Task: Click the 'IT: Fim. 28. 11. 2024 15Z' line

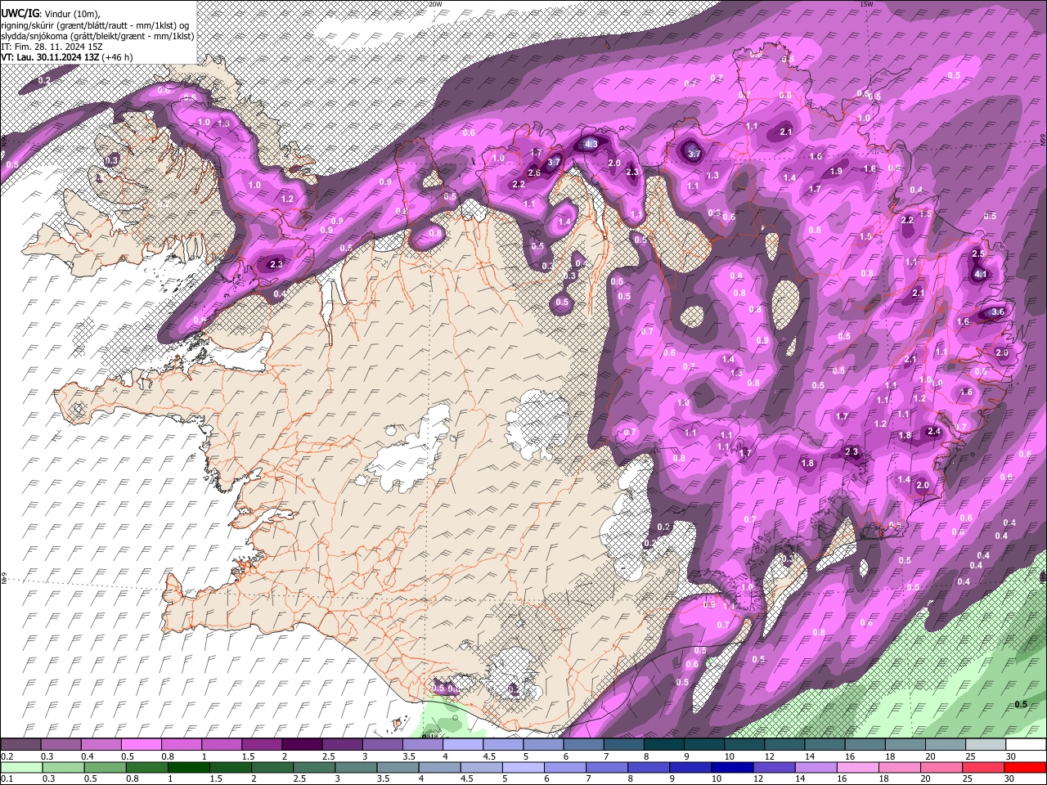Action: [x=52, y=47]
